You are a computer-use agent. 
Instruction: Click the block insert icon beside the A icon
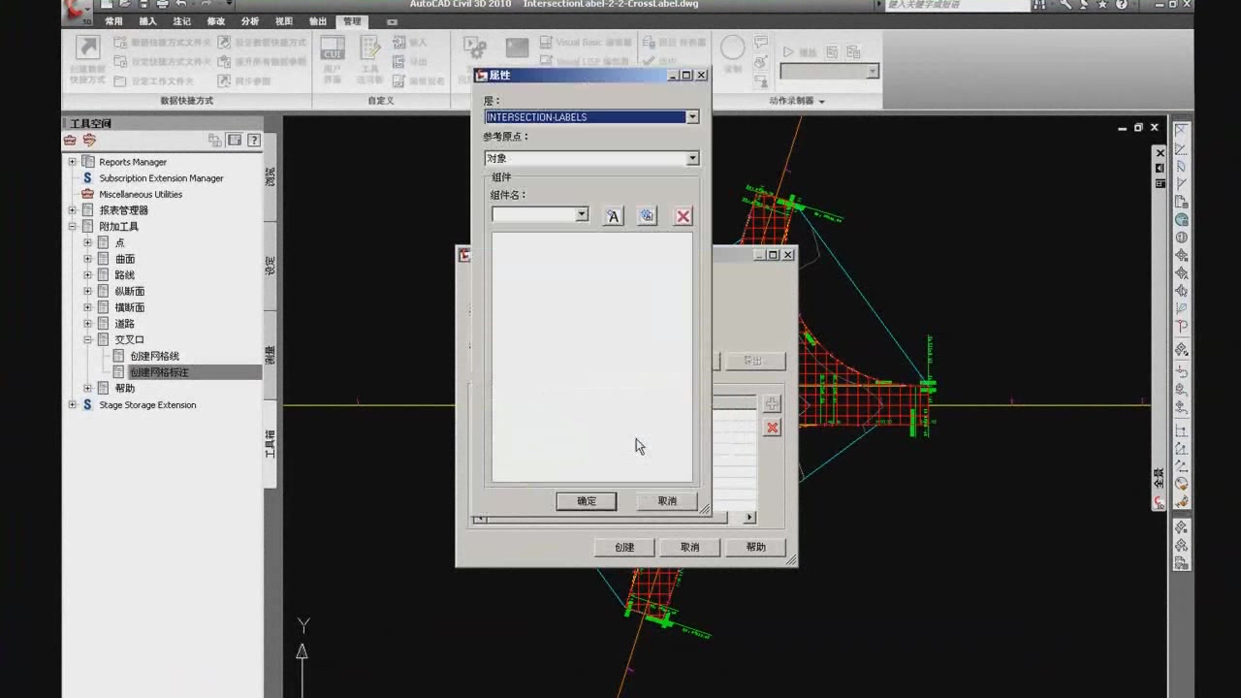pyautogui.click(x=647, y=215)
